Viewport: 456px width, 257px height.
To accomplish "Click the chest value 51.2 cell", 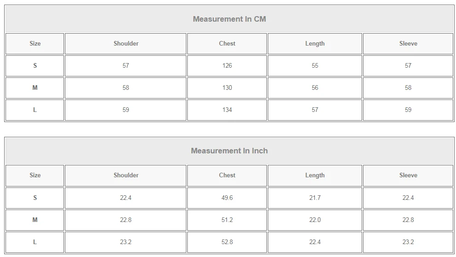I will (227, 220).
